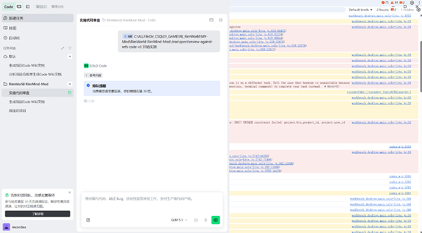
Task: Switch to the Code mode tab
Action: 9,7
